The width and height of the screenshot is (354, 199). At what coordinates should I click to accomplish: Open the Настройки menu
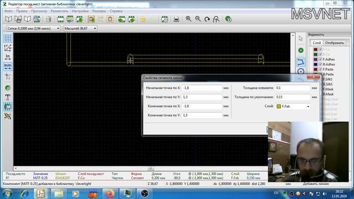(80, 11)
